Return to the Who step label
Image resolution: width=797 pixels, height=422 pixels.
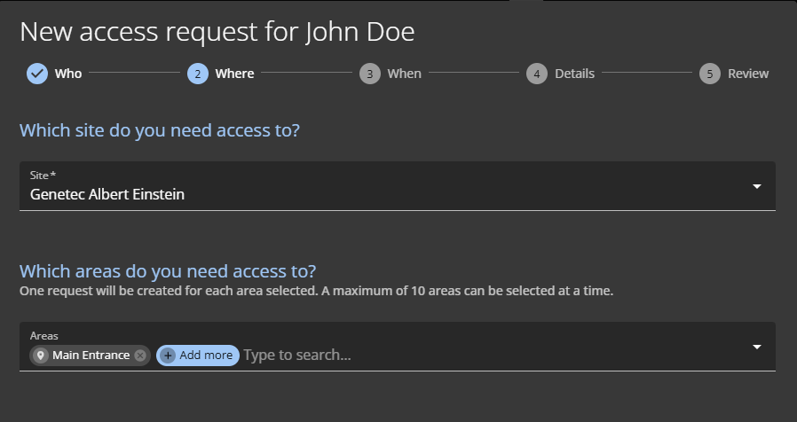[x=68, y=74]
